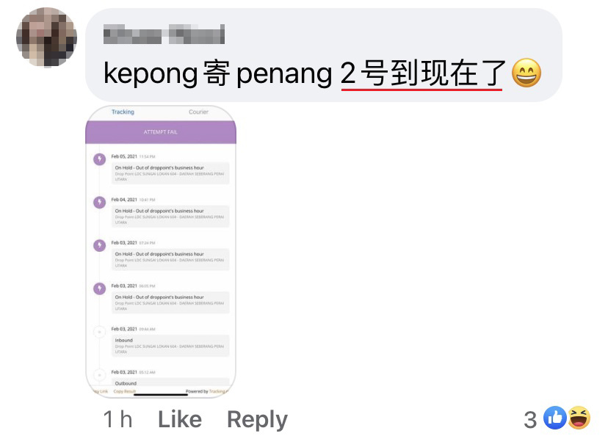The width and height of the screenshot is (608, 439).
Task: Reply to this comment
Action: [x=258, y=420]
